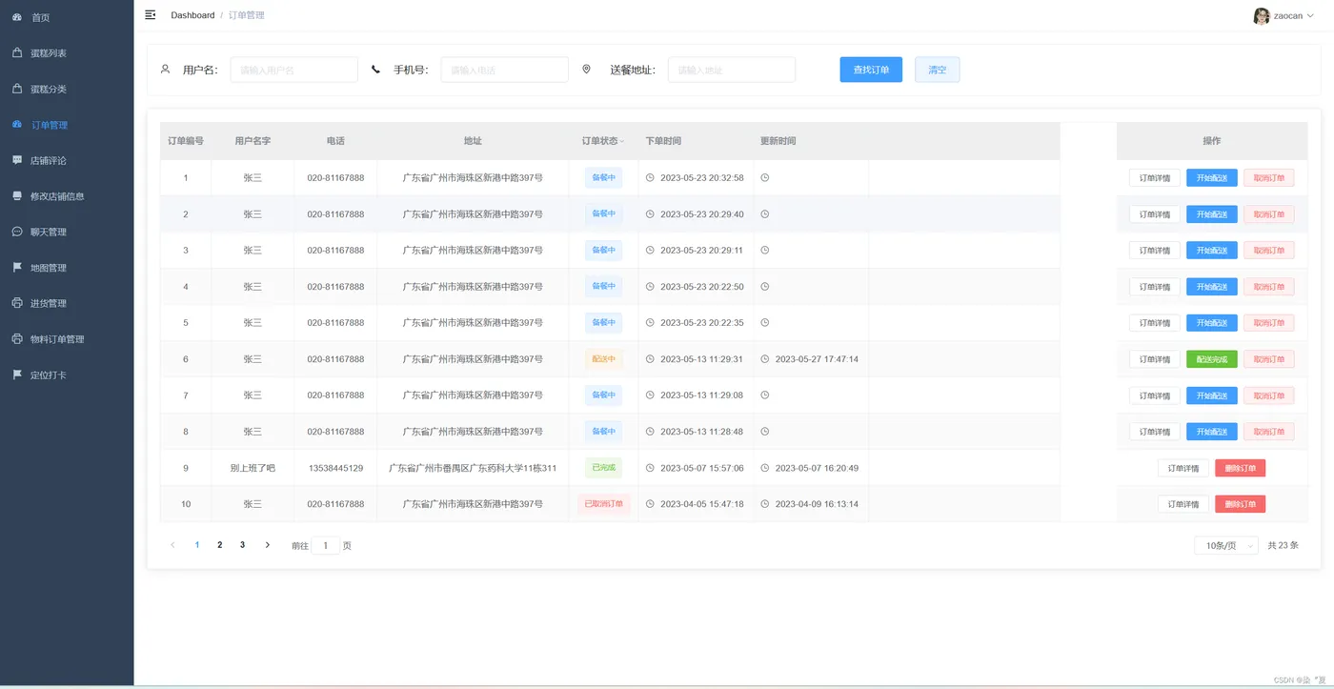Click the location pin icon beside 送餐地址

pos(586,69)
